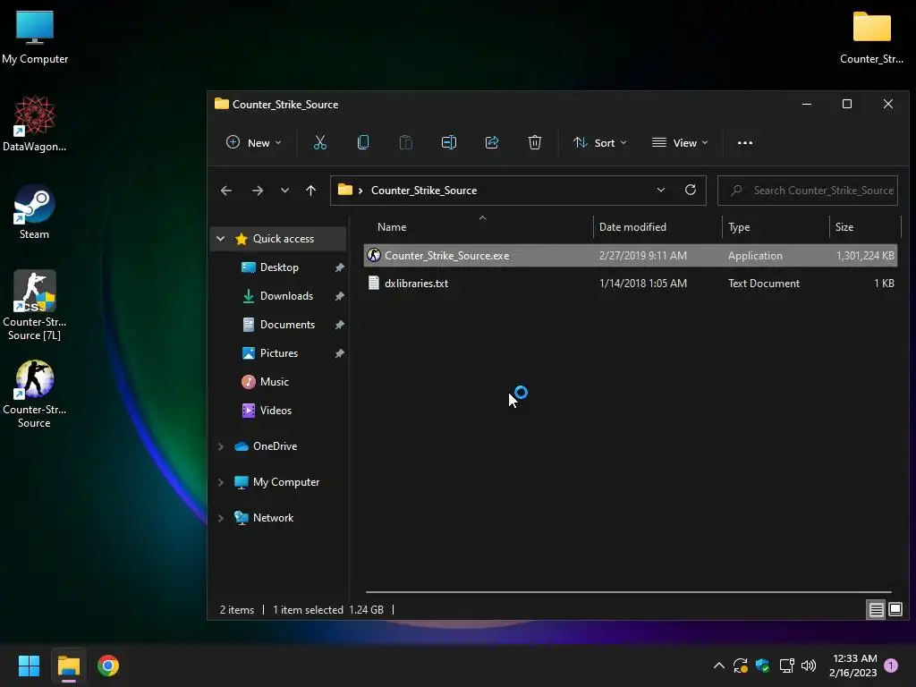Click the Share icon in toolbar
This screenshot has width=916, height=687.
[492, 142]
